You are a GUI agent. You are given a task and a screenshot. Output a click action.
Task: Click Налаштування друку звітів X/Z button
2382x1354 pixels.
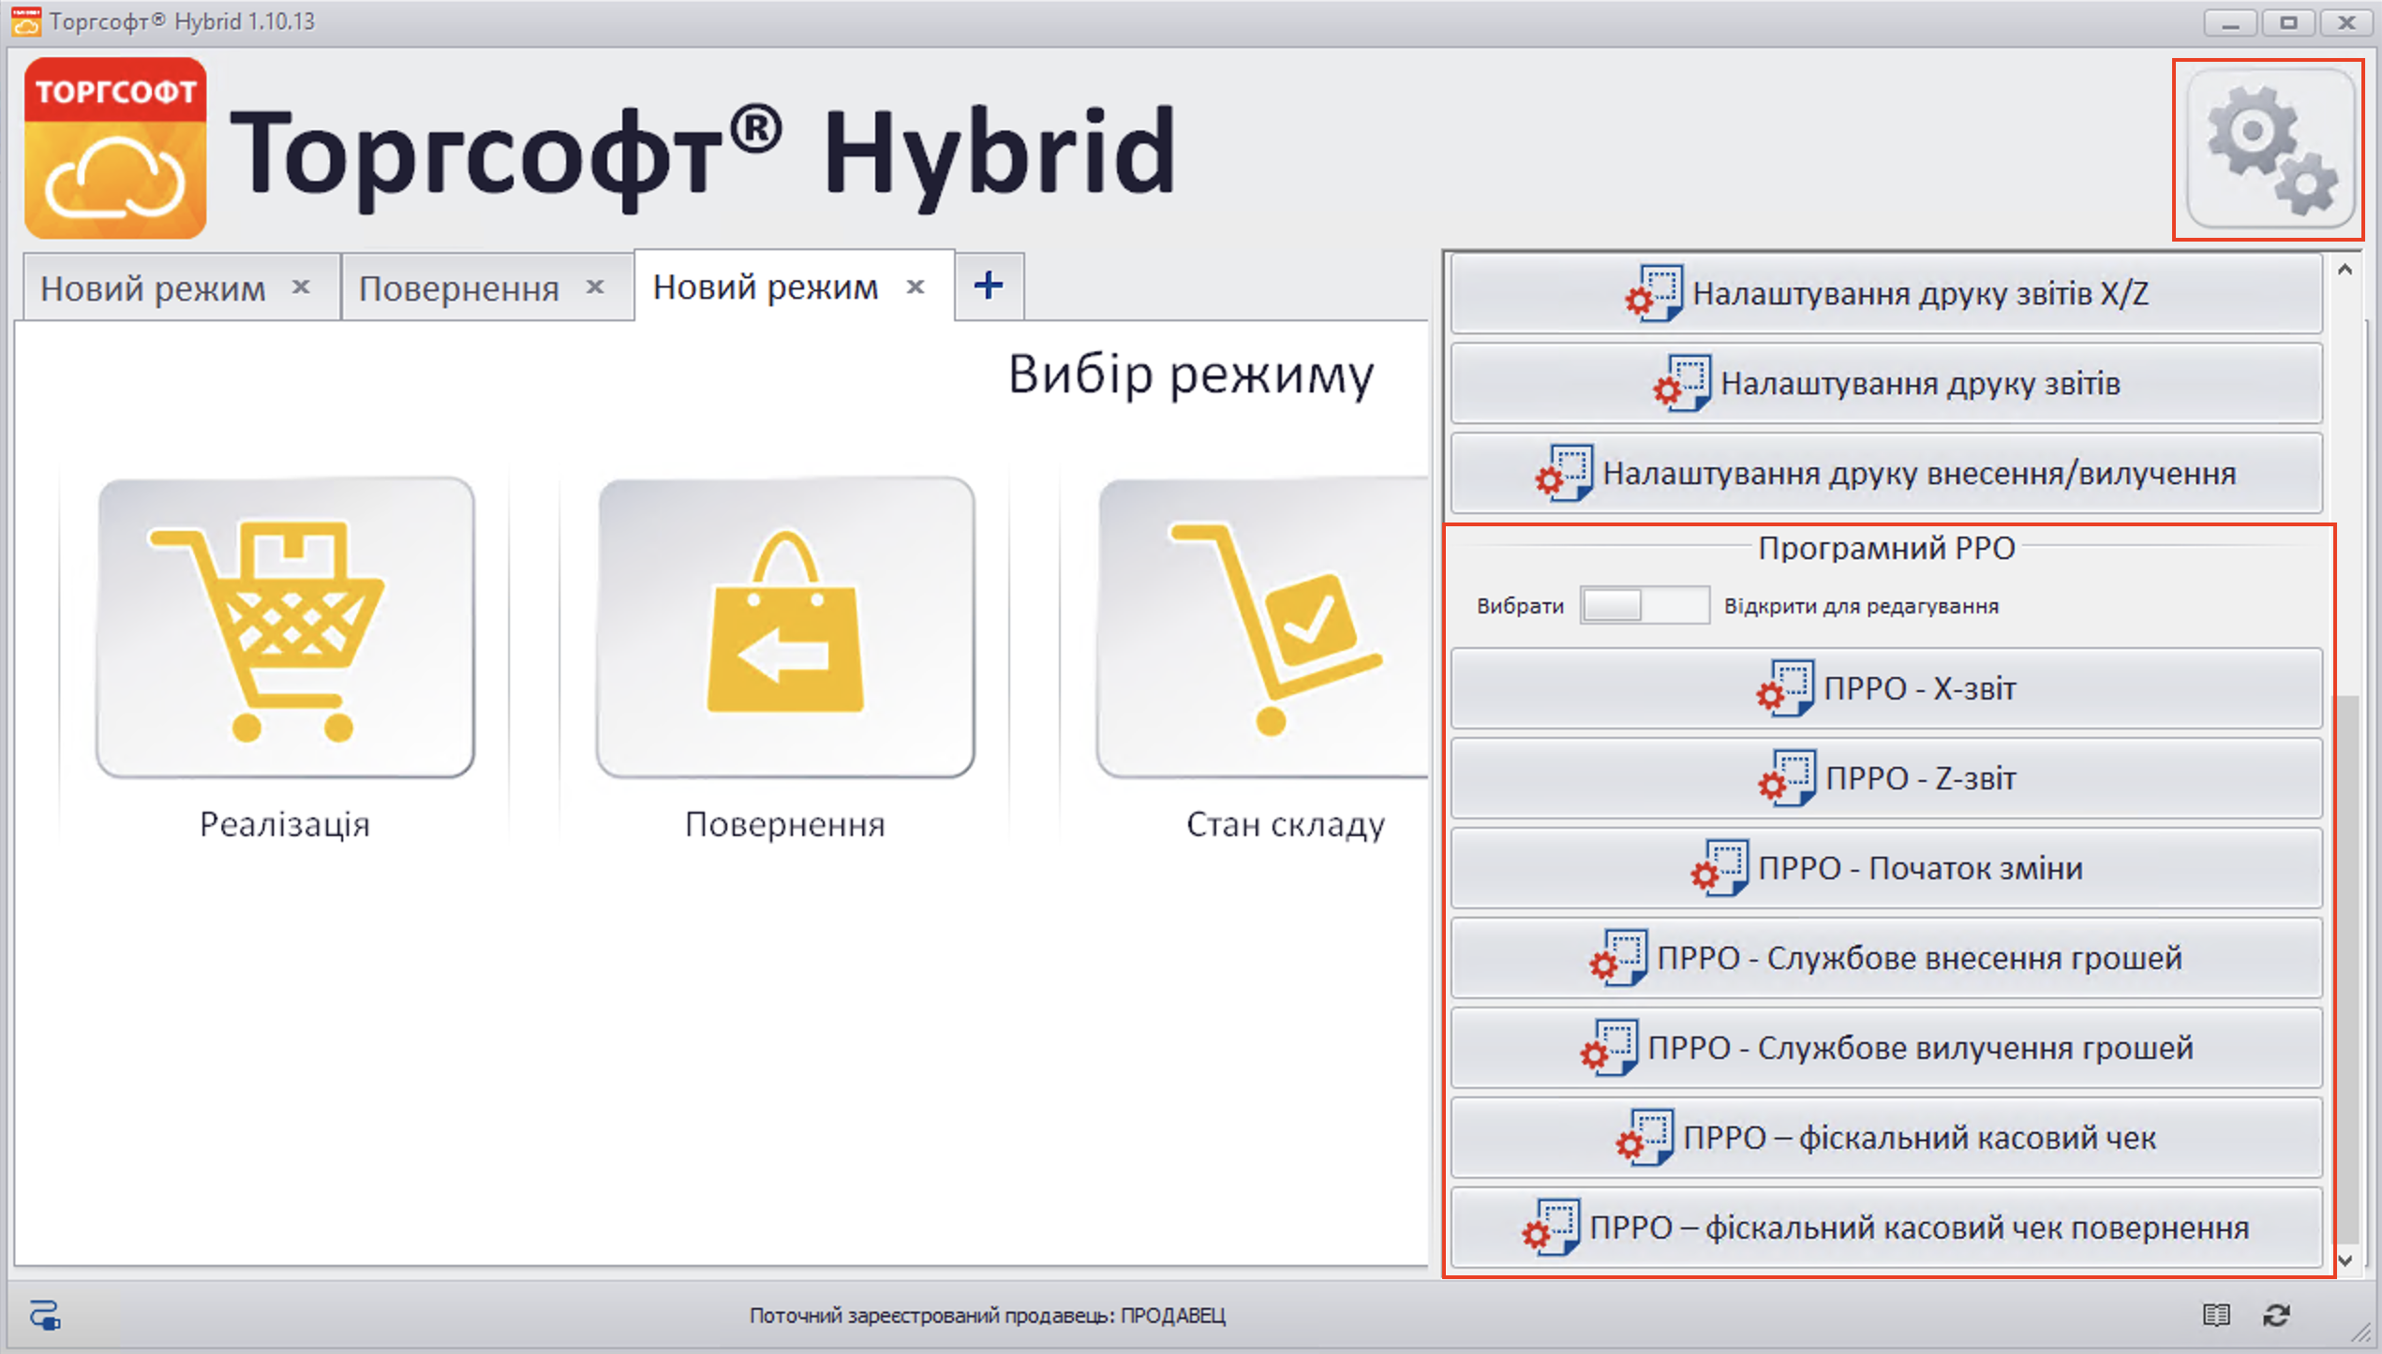click(x=1885, y=293)
